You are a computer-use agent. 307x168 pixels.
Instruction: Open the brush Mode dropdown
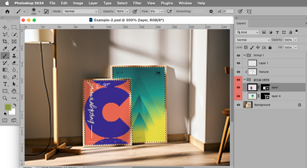click(80, 11)
